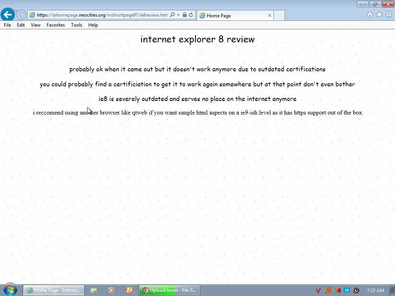
Task: Click the Action Center flag tray icon
Action: [338, 291]
